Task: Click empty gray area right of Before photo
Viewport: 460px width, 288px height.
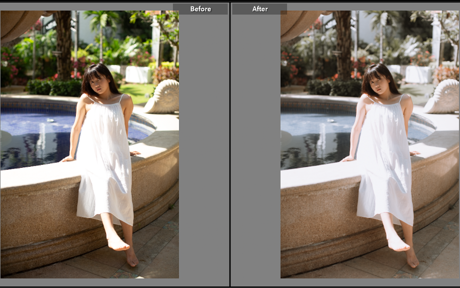Action: pyautogui.click(x=204, y=151)
